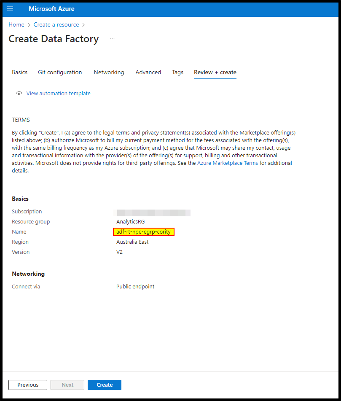Click the AnalyticsRG resource group value

click(x=130, y=222)
